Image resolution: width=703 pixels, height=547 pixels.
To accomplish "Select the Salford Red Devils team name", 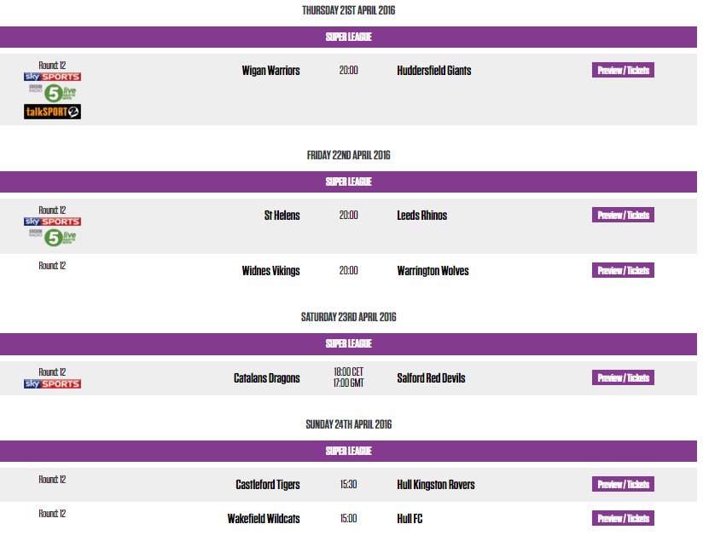I will pos(431,378).
